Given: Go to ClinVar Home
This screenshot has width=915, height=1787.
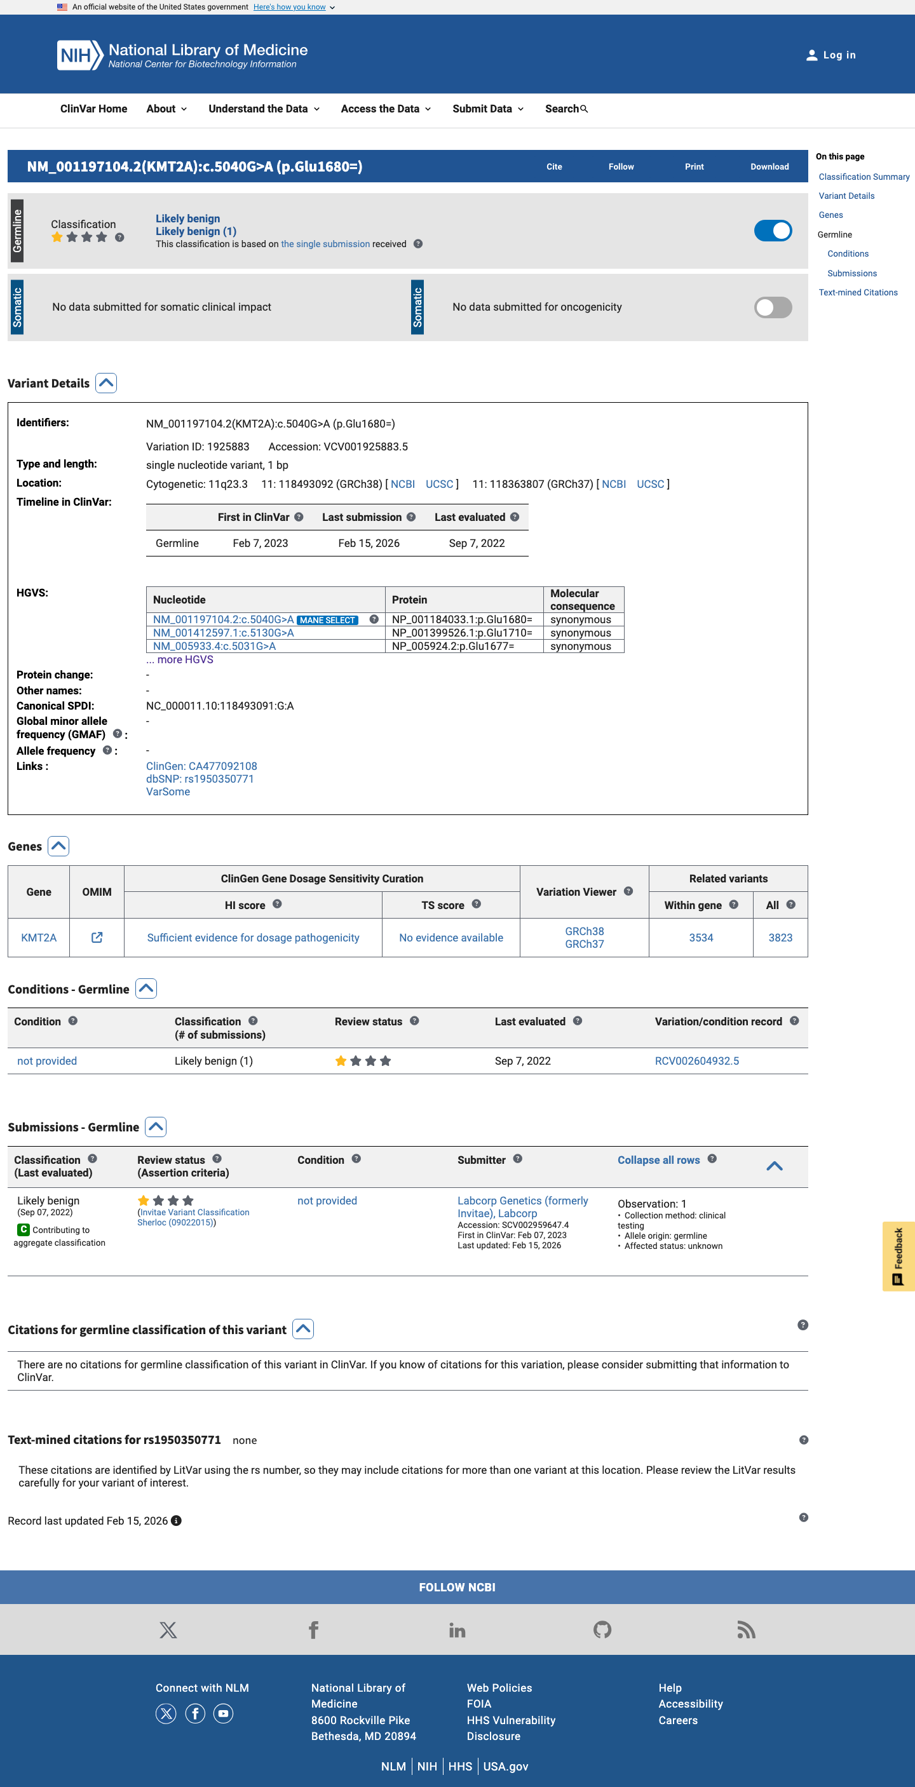Looking at the screenshot, I should (x=93, y=109).
